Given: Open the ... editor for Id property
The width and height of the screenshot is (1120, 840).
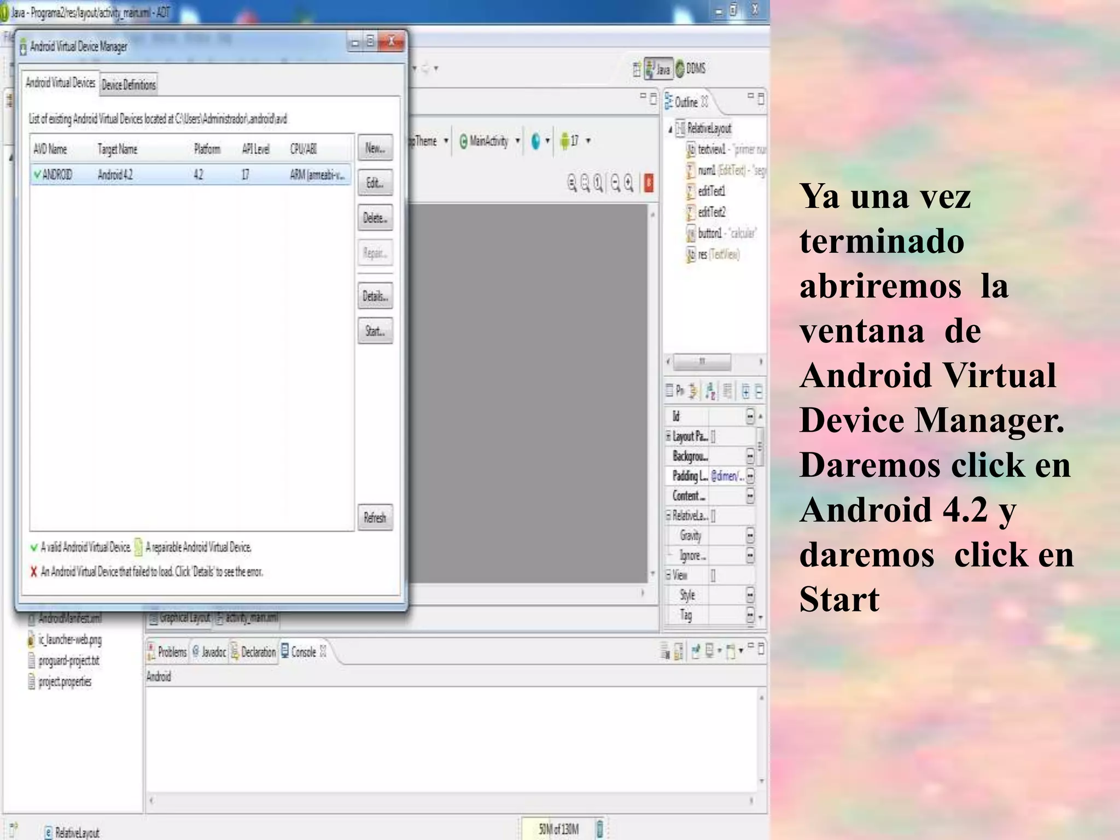Looking at the screenshot, I should tap(750, 416).
